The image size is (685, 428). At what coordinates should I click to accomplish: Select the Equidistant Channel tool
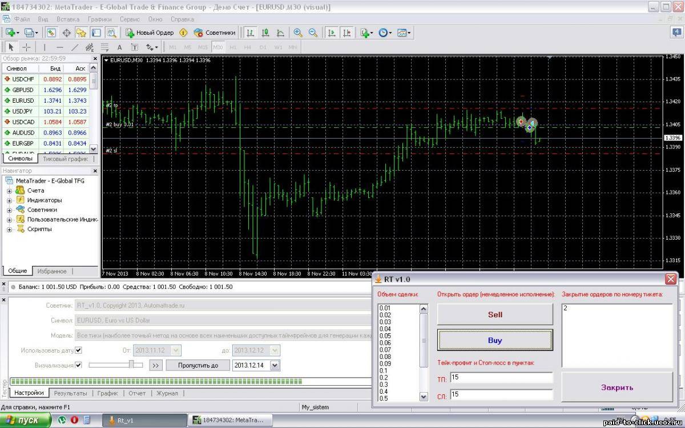[x=90, y=47]
